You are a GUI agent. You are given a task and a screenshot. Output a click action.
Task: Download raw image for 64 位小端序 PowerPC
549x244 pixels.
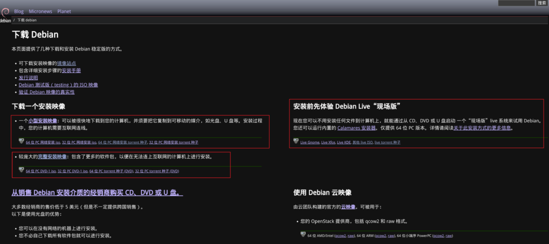(449, 236)
